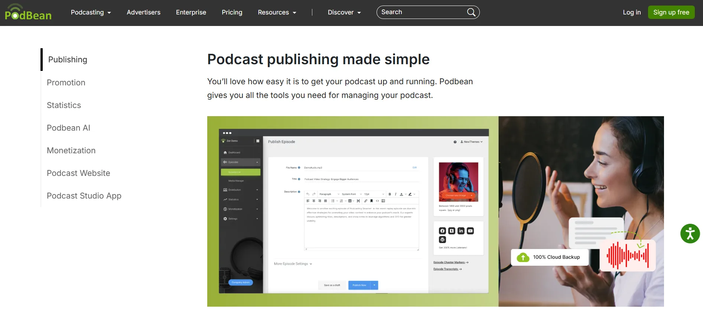Expand More Episode Settings in screenshot

pos(293,264)
